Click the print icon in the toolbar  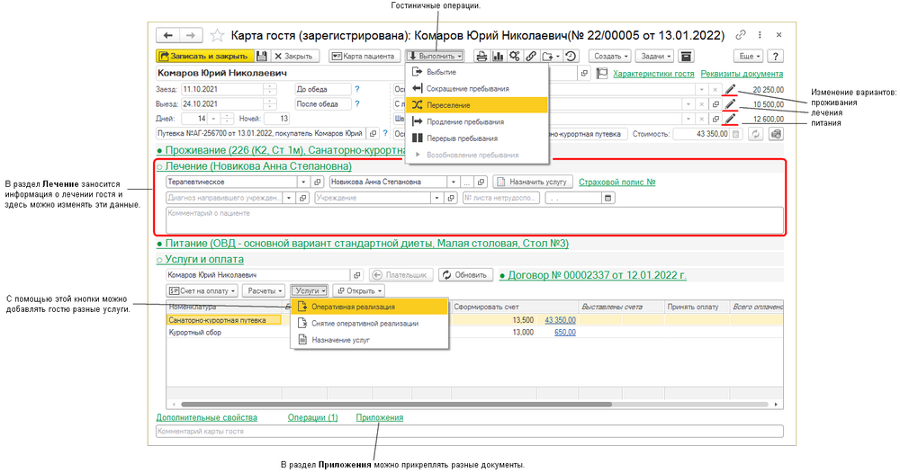click(x=481, y=56)
